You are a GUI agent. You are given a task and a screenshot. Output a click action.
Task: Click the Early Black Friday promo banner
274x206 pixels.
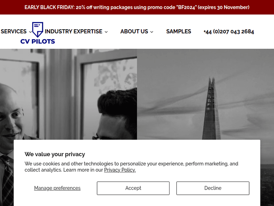[137, 7]
